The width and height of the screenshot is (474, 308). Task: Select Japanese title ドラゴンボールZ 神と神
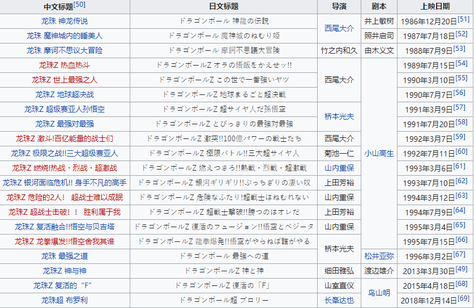[224, 271]
